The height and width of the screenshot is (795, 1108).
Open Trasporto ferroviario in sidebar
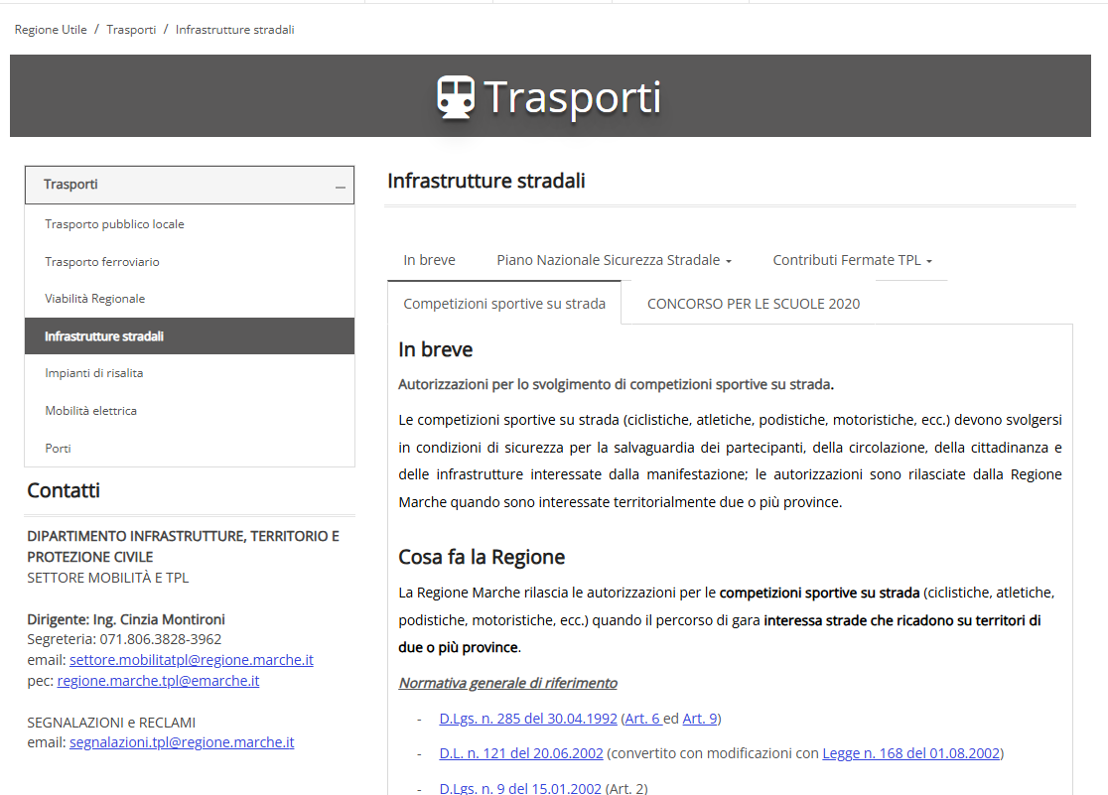pyautogui.click(x=190, y=261)
